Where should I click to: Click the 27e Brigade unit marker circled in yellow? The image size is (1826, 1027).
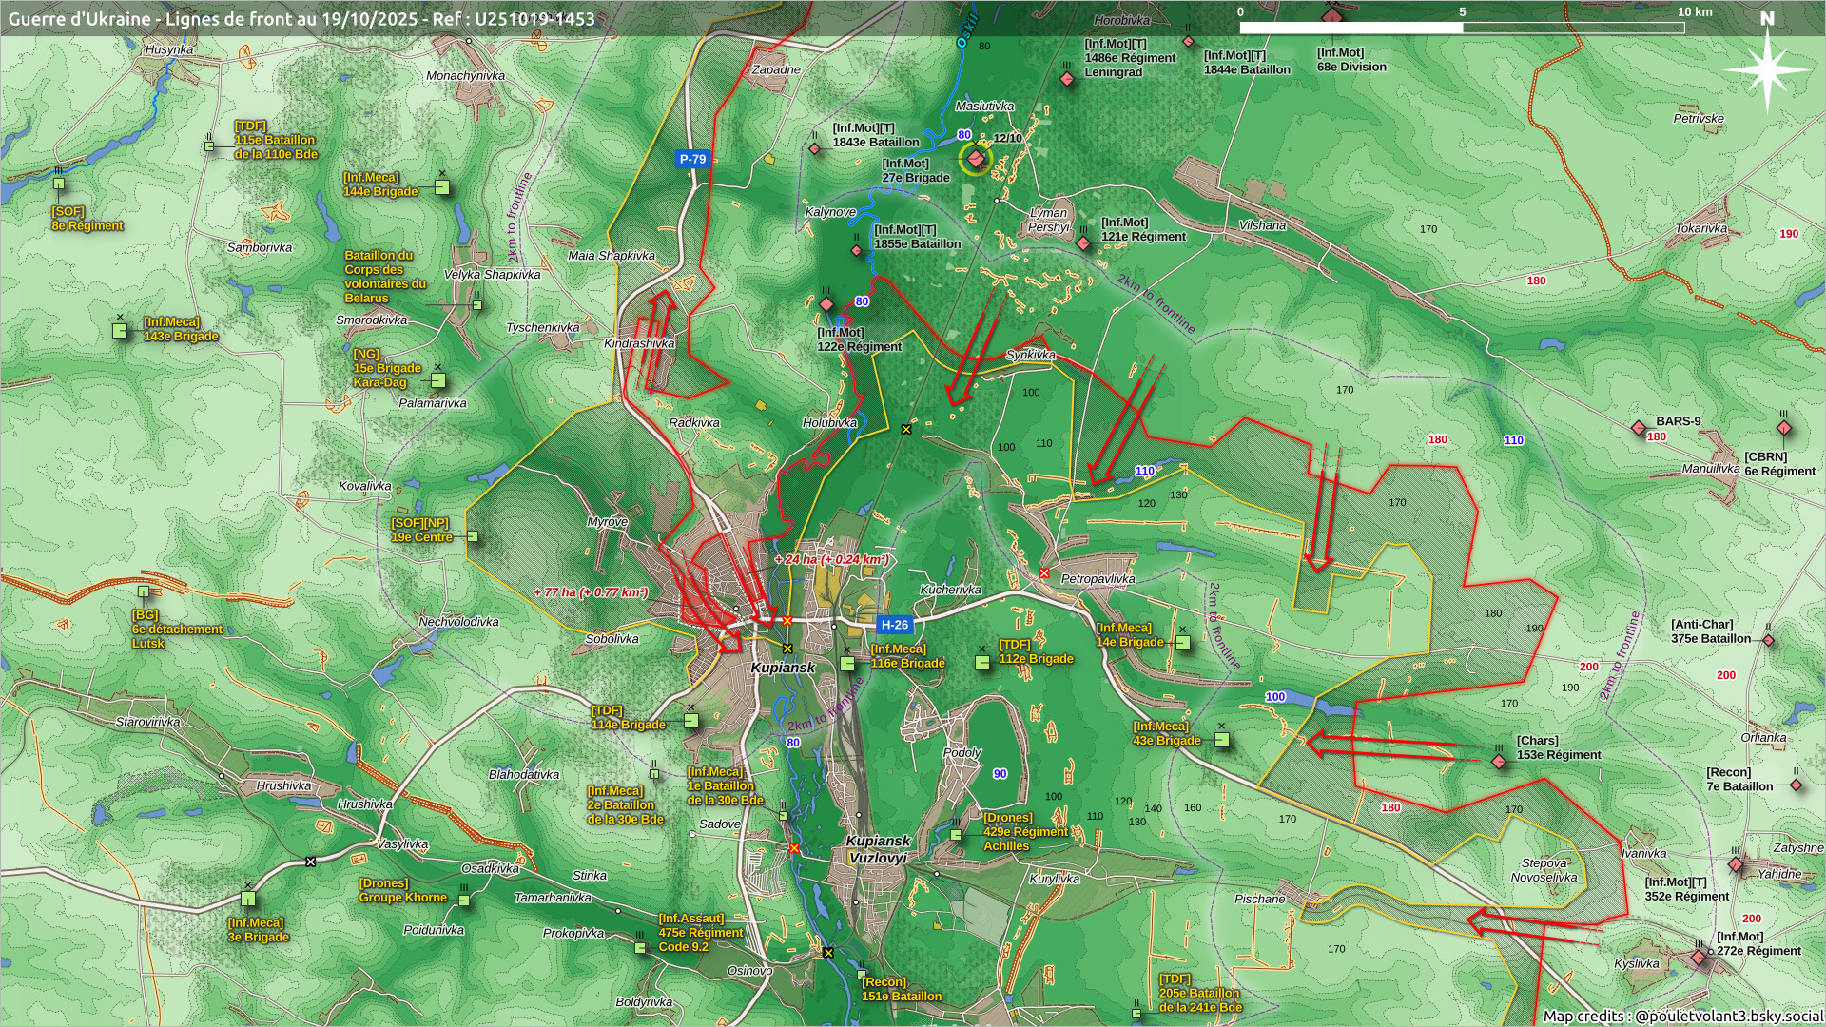point(976,159)
